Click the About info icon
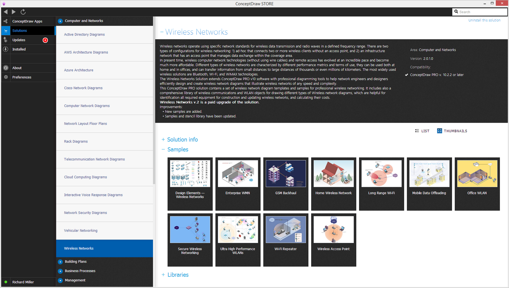 tap(6, 68)
